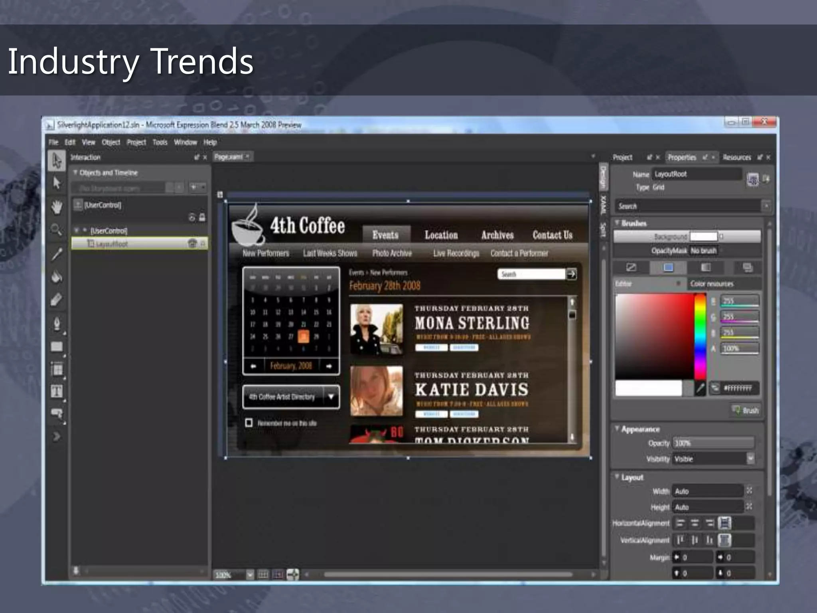Open the Asset Library chevron
817x613 pixels.
click(57, 437)
